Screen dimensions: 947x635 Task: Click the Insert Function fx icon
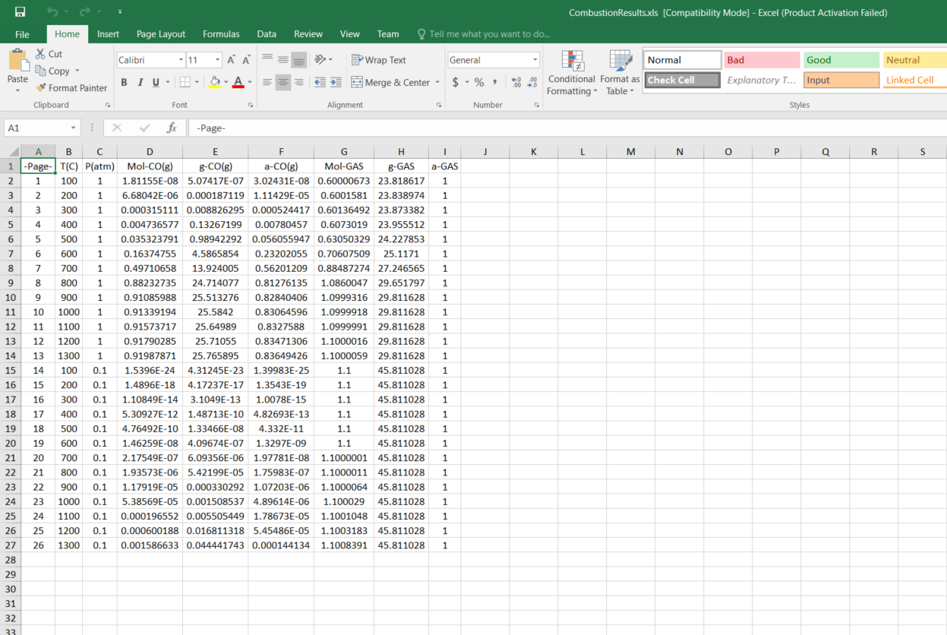172,128
